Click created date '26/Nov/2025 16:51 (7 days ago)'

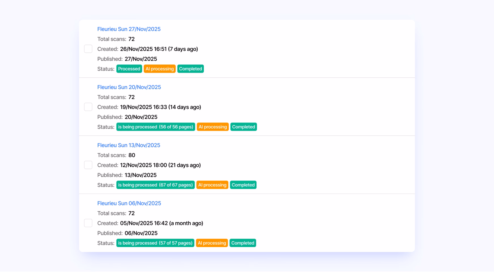[159, 49]
